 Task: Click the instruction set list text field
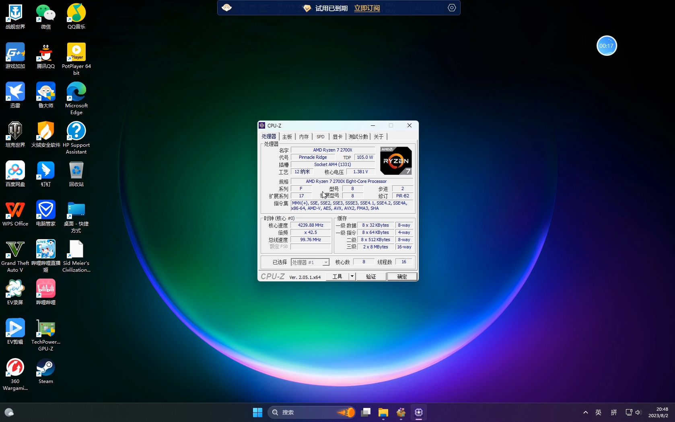(352, 206)
